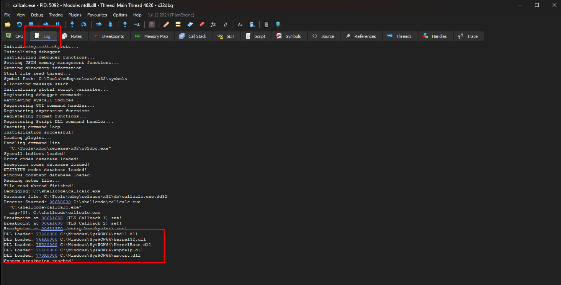Click Process Started address 006A0000
561x285 pixels.
click(60, 202)
